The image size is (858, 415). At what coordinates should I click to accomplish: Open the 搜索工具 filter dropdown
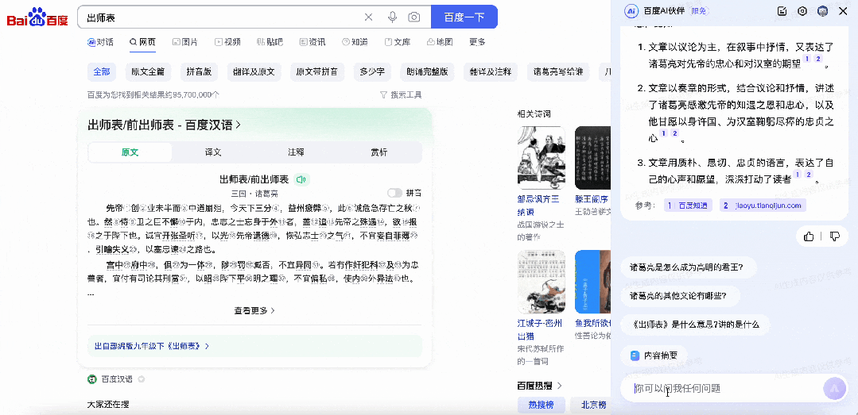(x=401, y=95)
